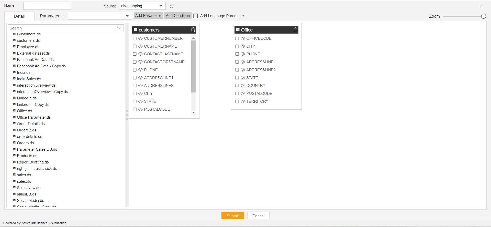Toggle eye icon for TERRITORY
Viewport: 491px width, 227px height.
243,101
